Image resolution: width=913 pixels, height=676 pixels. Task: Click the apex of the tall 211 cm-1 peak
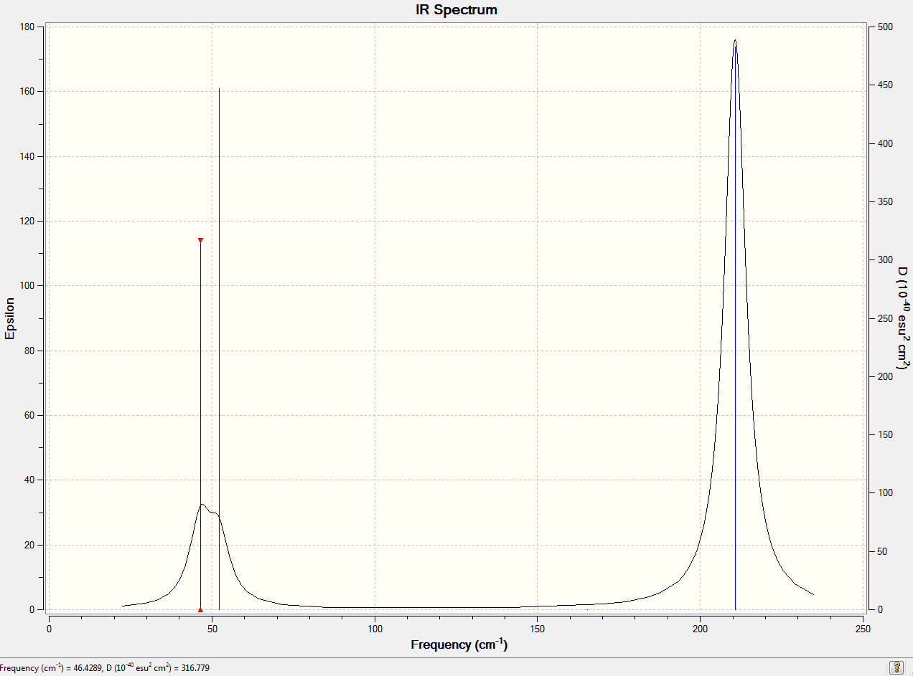coord(735,41)
